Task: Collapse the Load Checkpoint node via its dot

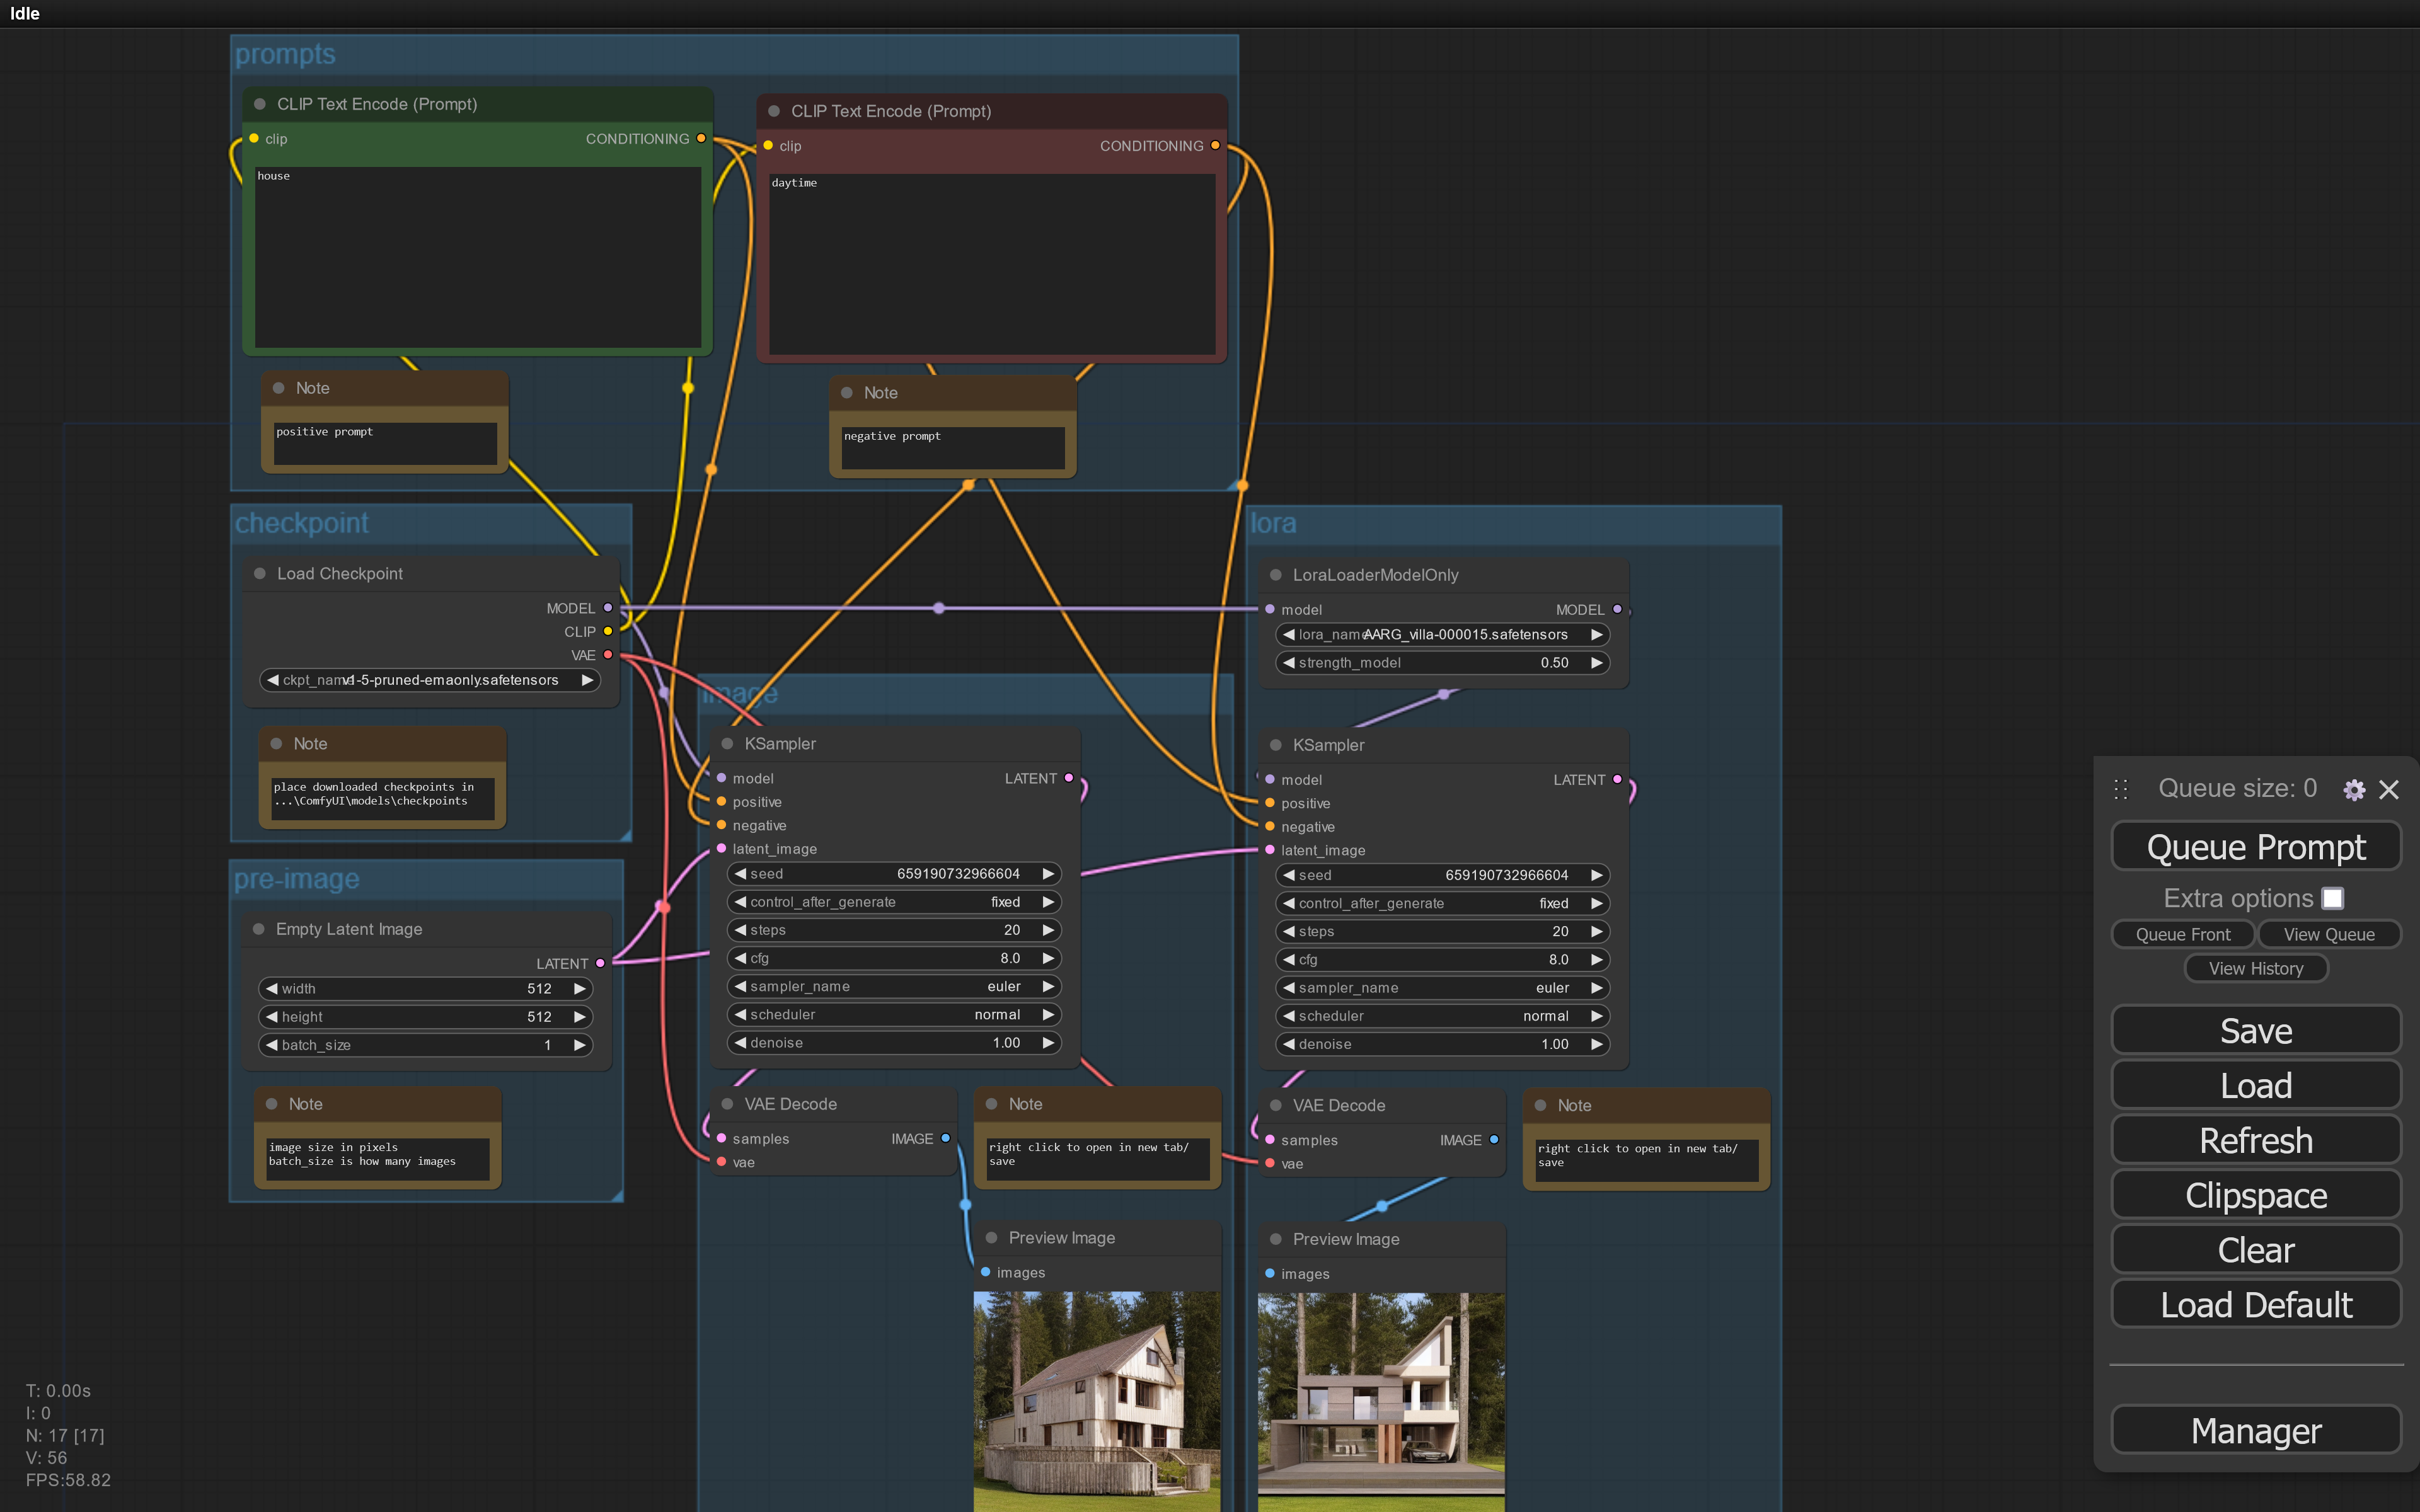Action: [x=260, y=573]
